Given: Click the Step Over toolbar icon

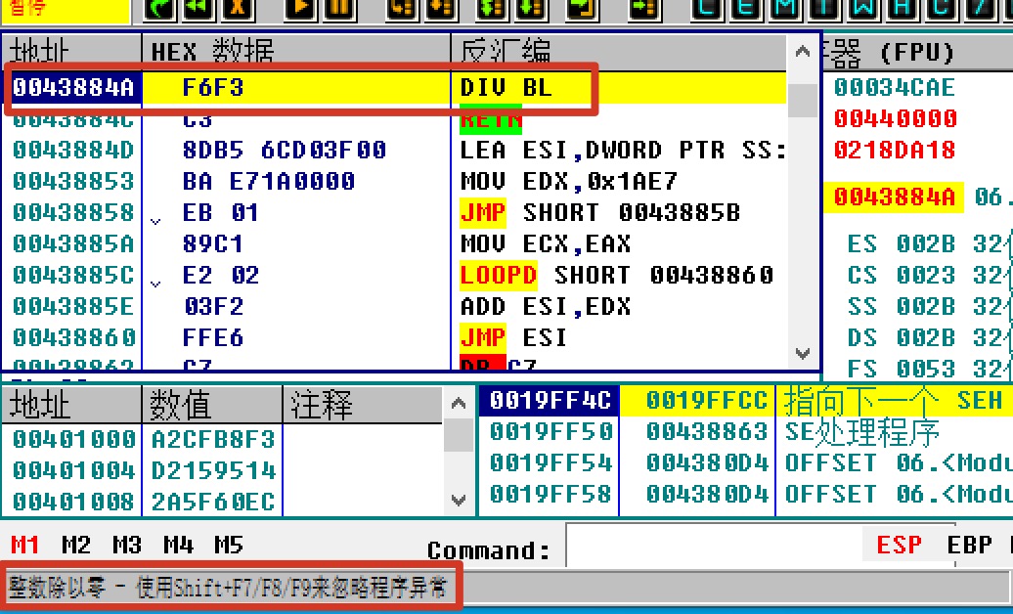Looking at the screenshot, I should pyautogui.click(x=442, y=9).
